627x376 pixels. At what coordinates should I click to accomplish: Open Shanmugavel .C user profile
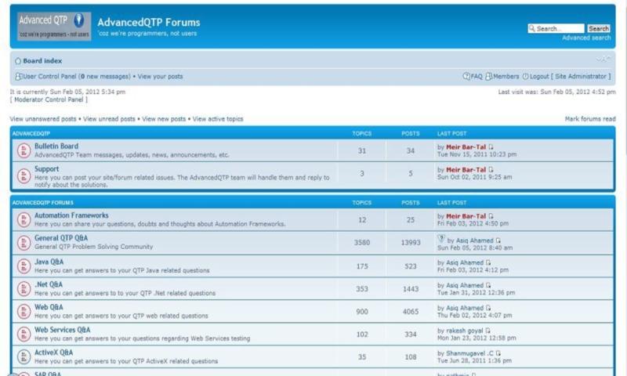click(469, 353)
